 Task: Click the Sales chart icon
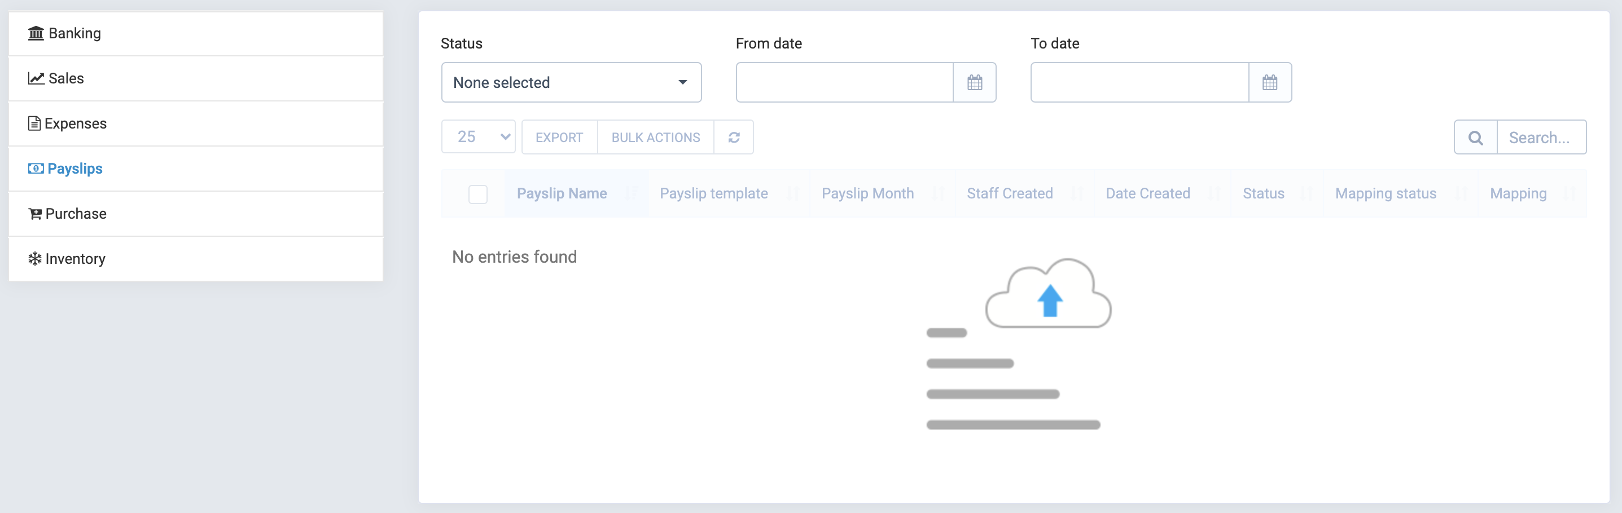[36, 78]
